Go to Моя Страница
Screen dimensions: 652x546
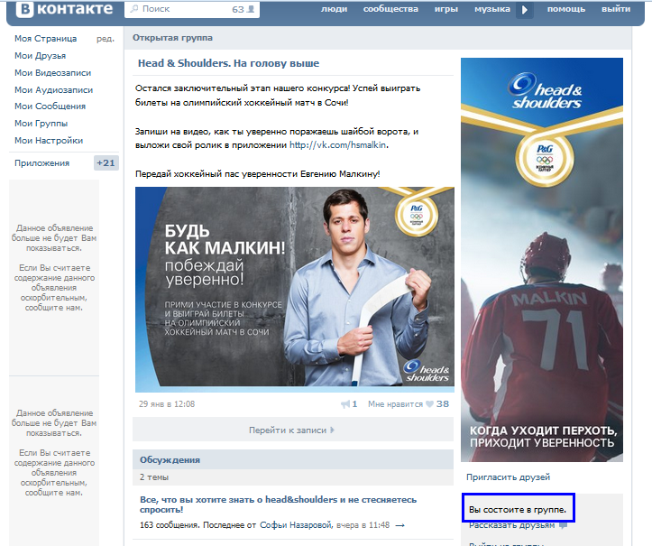[46, 38]
